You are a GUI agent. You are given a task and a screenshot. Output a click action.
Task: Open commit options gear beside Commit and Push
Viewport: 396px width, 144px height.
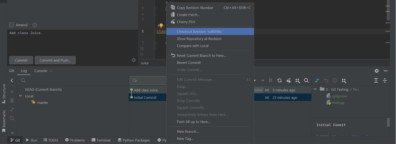(134, 60)
